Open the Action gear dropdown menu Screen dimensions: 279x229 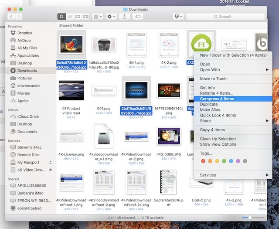111,17
